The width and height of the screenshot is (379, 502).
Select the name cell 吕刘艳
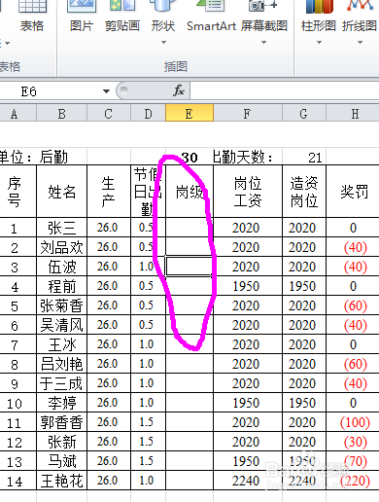(x=61, y=364)
